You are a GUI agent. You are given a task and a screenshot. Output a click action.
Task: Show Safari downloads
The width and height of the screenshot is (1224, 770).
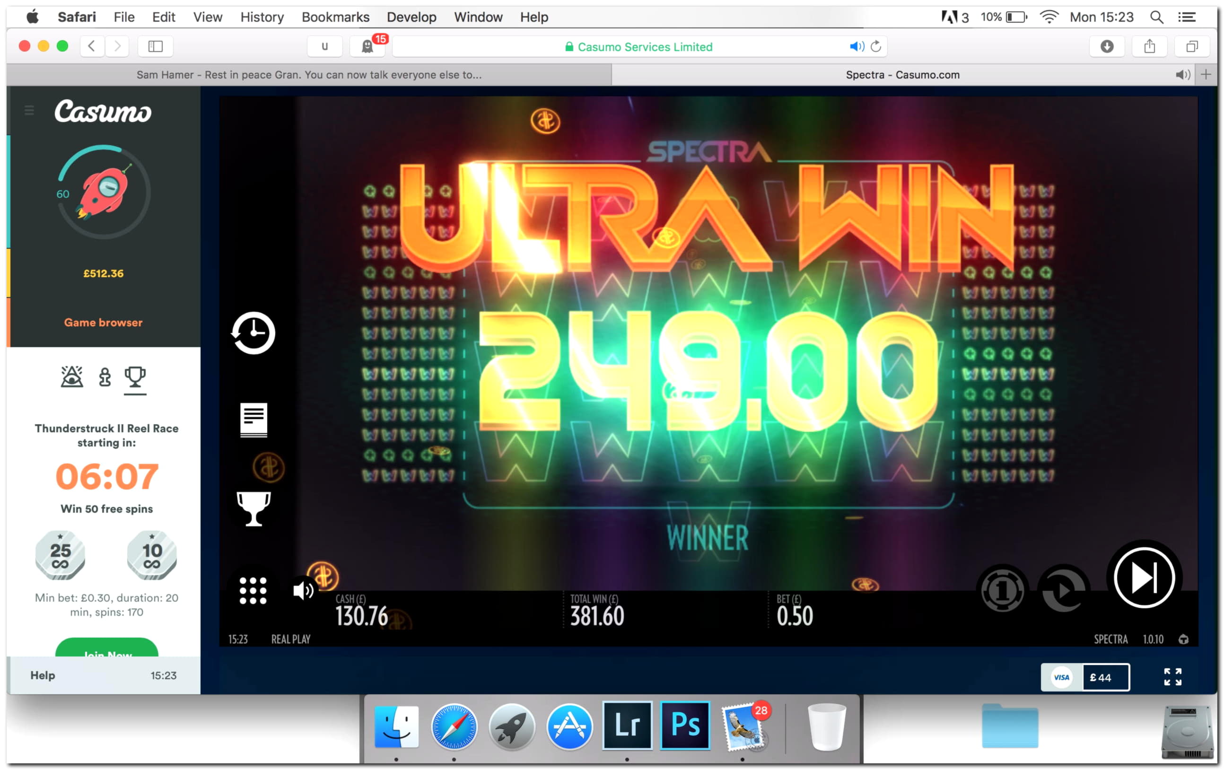point(1107,46)
